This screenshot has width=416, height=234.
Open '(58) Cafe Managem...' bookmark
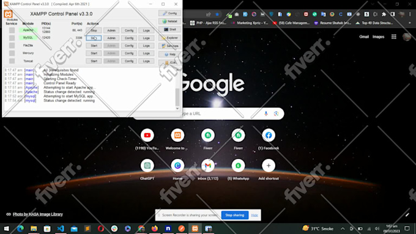tap(291, 23)
